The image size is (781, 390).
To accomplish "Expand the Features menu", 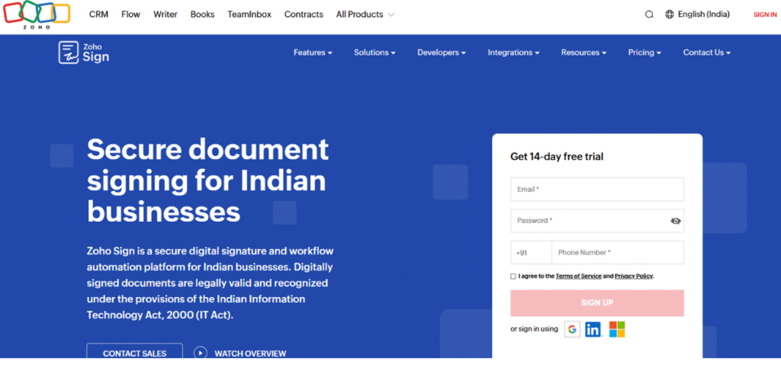I will (x=313, y=53).
